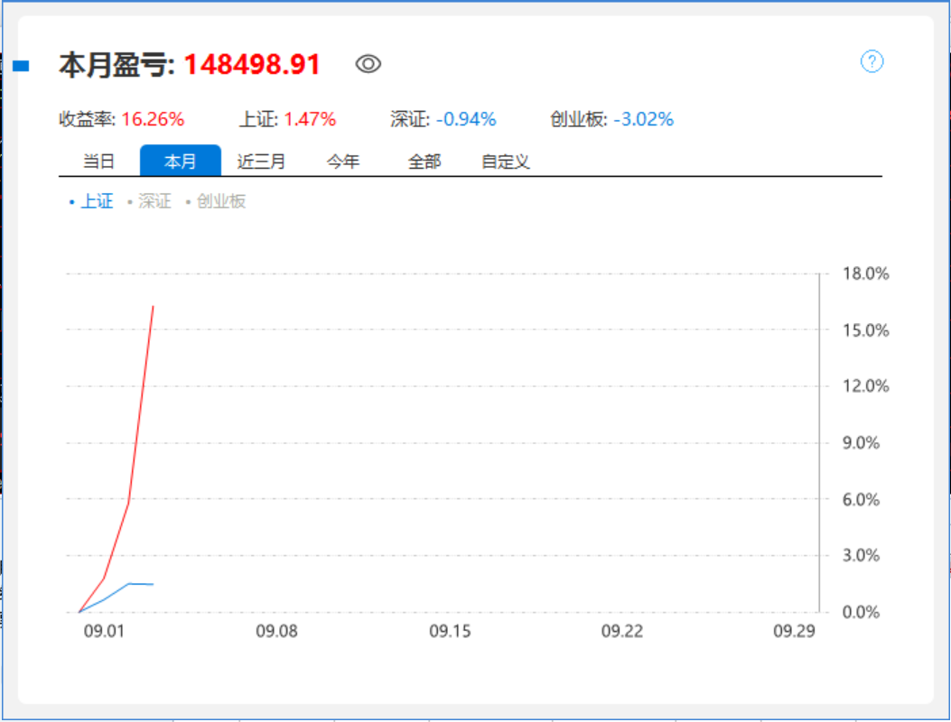Click the 9.0% y-axis label
951x722 pixels.
pyautogui.click(x=861, y=442)
